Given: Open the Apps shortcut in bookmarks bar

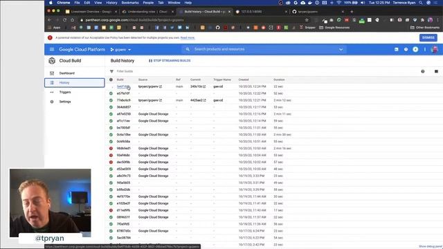Looking at the screenshot, I should click(54, 28).
